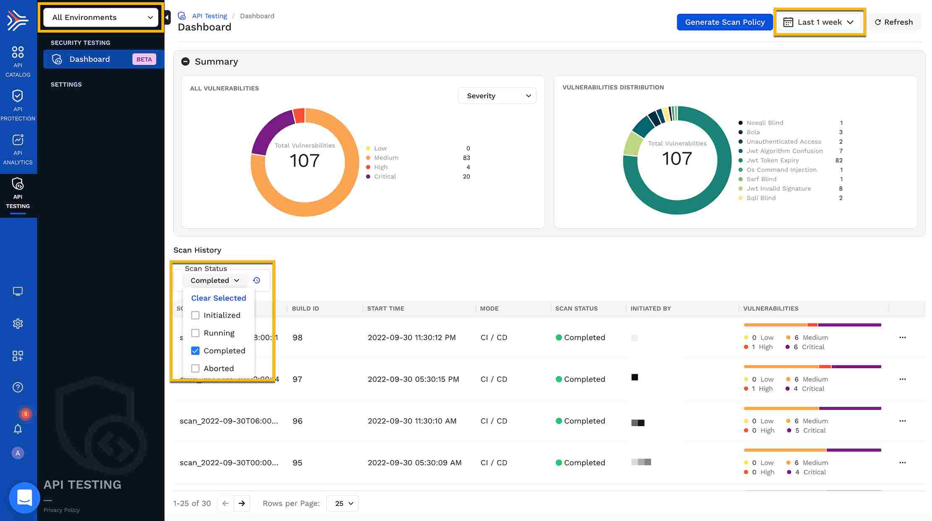Click the Generate Scan Policy button

(724, 22)
